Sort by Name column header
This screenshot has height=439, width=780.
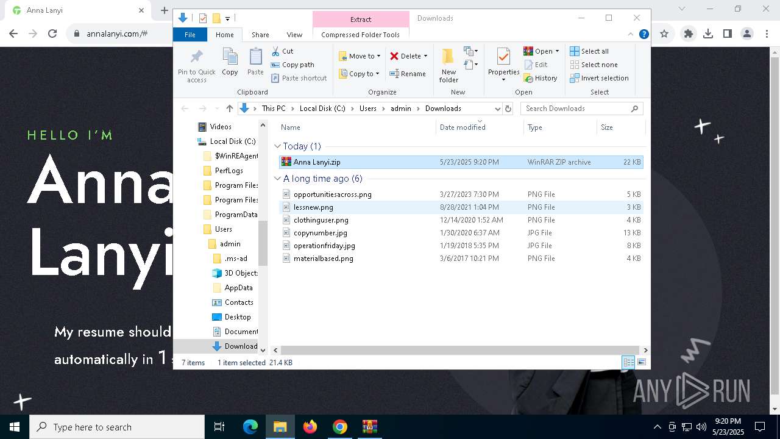tap(356, 127)
